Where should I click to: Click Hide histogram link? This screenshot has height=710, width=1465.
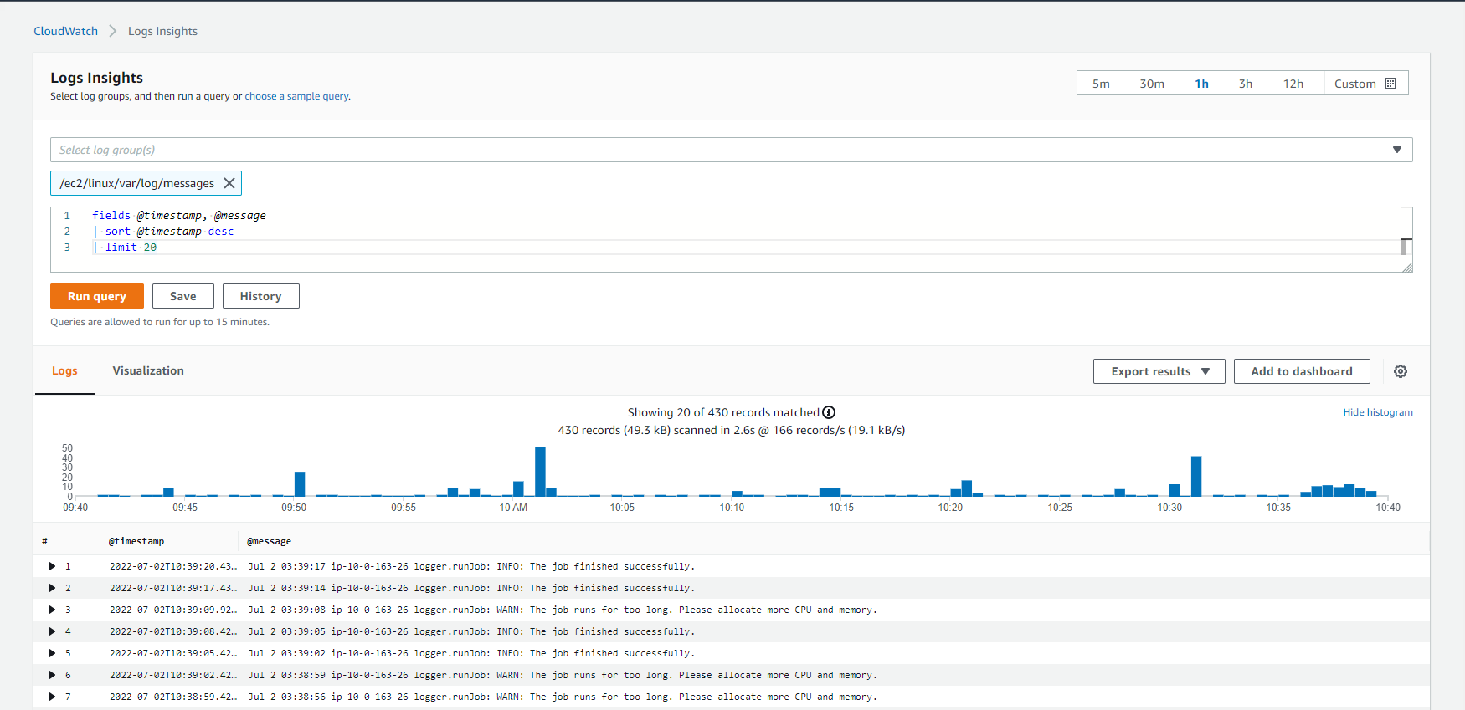(1378, 412)
